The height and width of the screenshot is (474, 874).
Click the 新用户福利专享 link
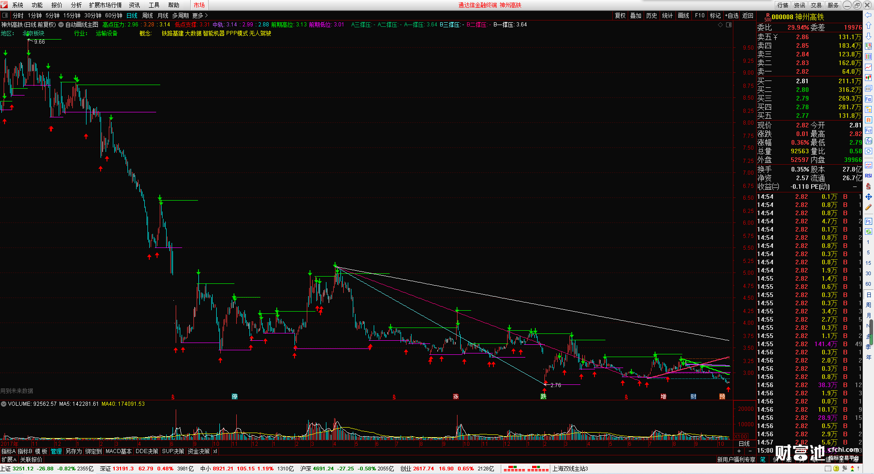736,459
